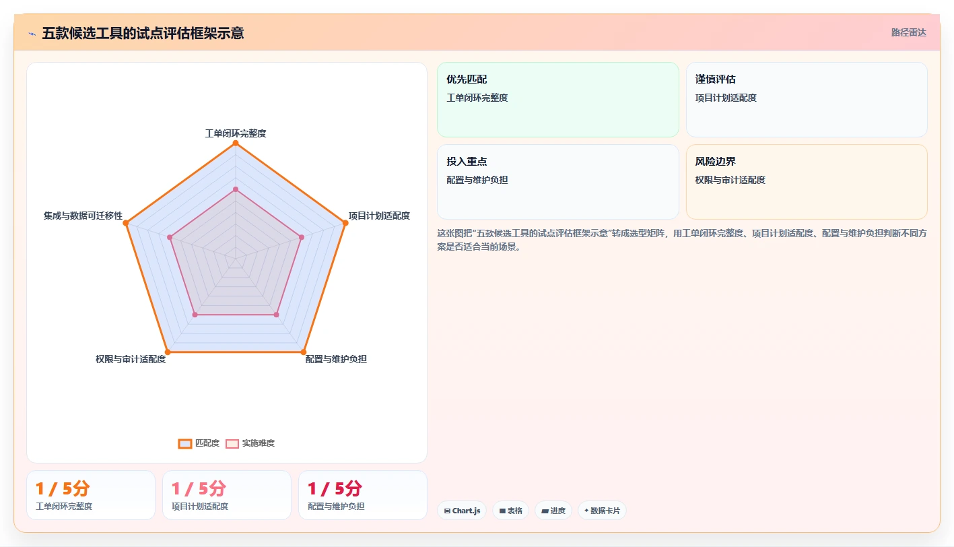The image size is (954, 547).
Task: Click the pink data point on 集成与数据可迁移性 axis
Action: pos(170,237)
